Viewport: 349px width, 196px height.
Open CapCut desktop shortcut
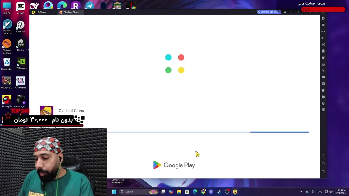pyautogui.click(x=20, y=8)
